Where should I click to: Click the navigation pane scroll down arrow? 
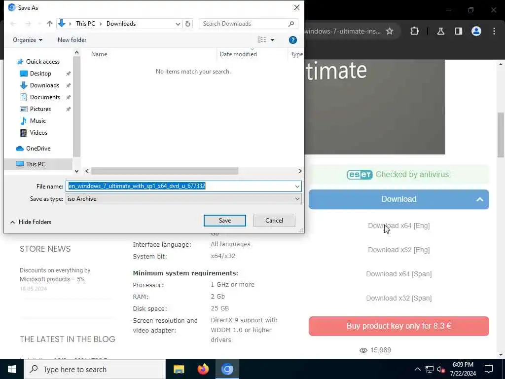(x=76, y=171)
